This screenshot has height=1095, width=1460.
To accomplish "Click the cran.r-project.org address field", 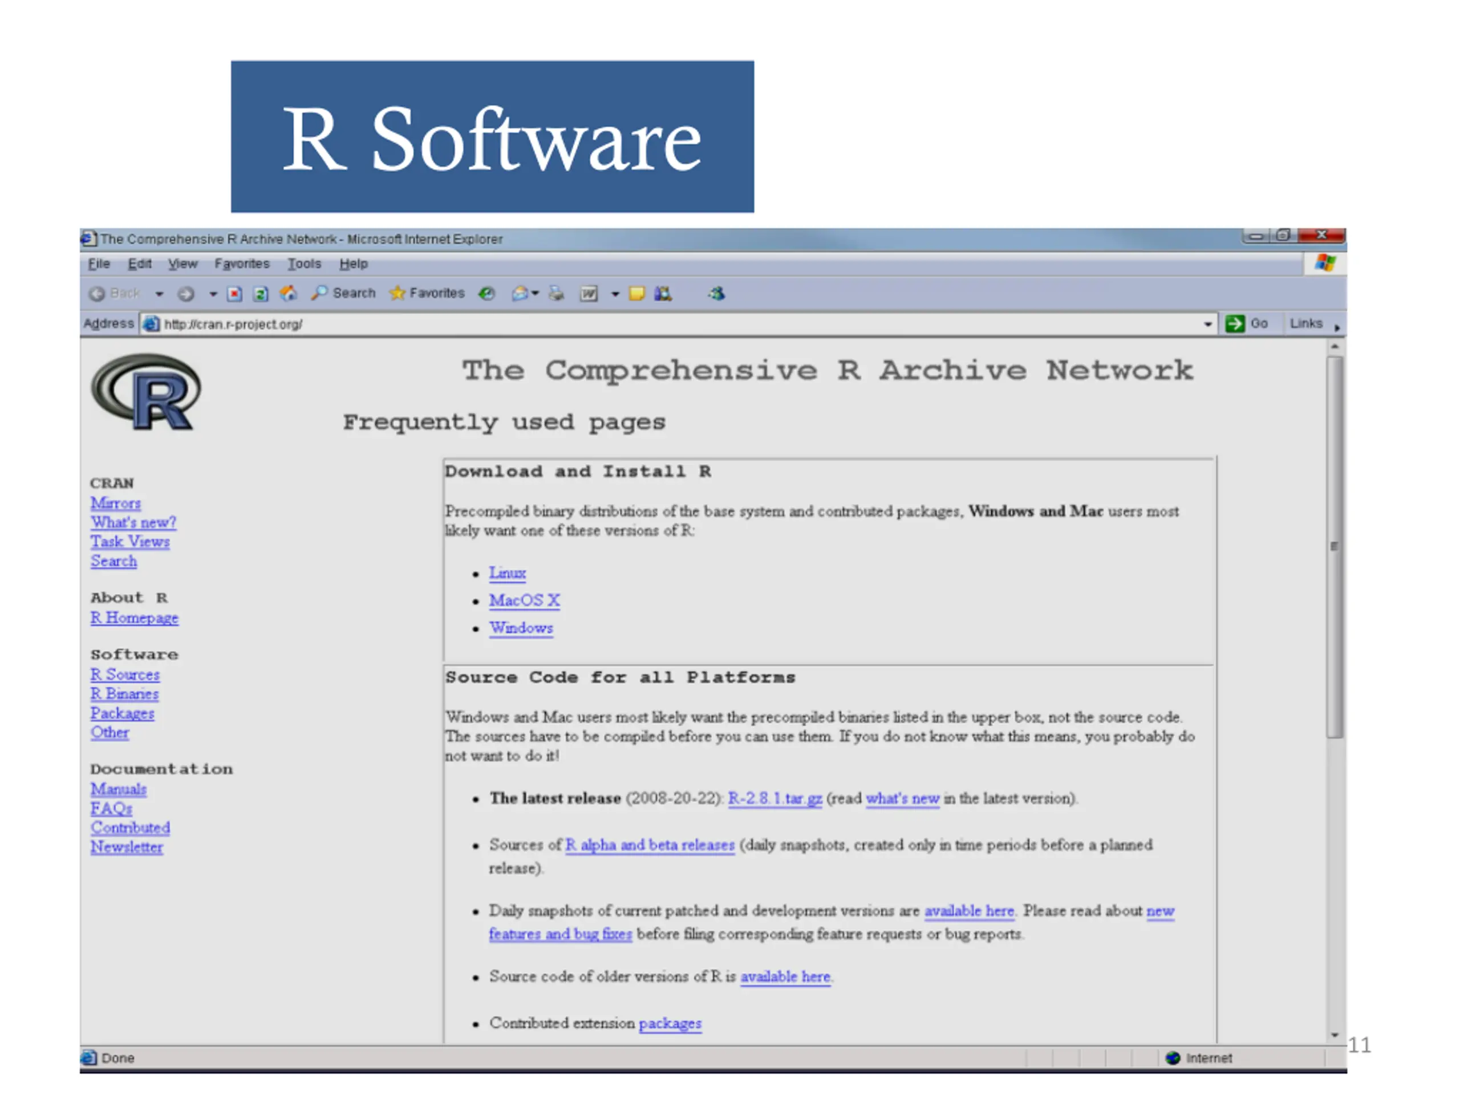I will pos(680,324).
